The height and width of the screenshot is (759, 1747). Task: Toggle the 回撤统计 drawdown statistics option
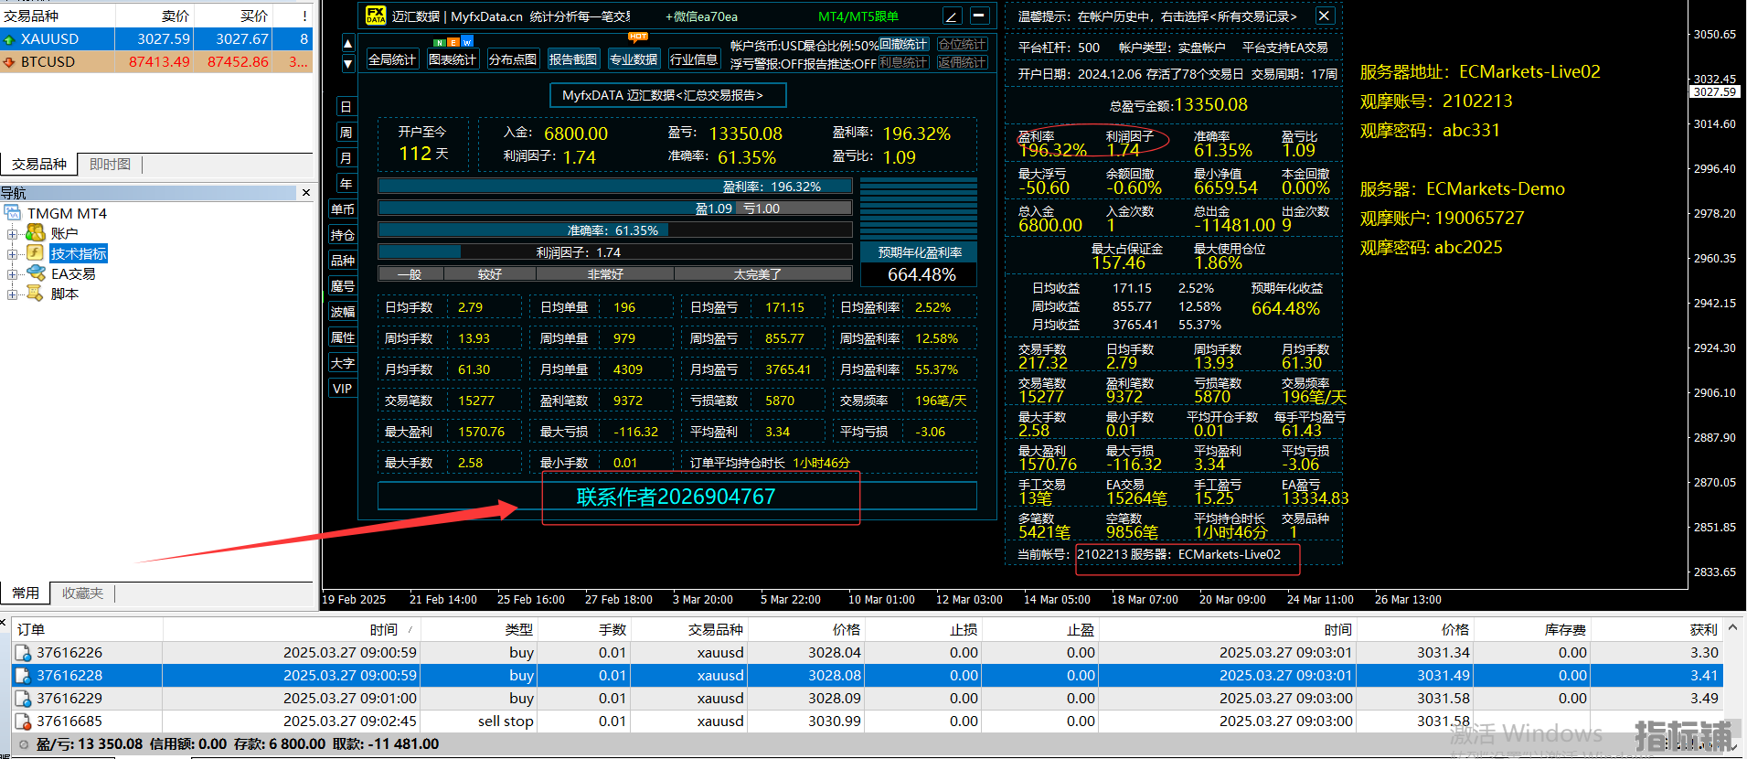[x=903, y=44]
